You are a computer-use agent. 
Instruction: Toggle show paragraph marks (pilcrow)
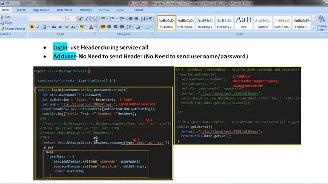(x=150, y=19)
